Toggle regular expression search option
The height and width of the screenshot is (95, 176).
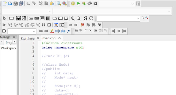point(68,31)
